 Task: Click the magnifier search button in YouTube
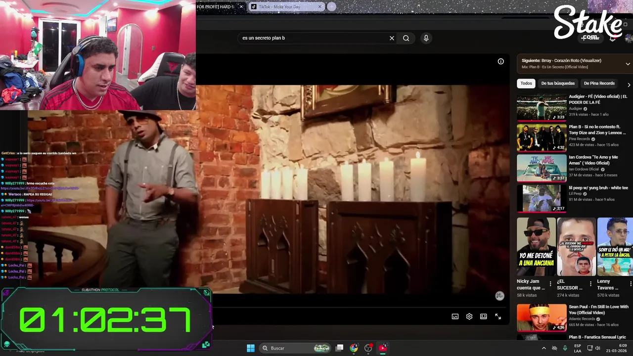(406, 38)
